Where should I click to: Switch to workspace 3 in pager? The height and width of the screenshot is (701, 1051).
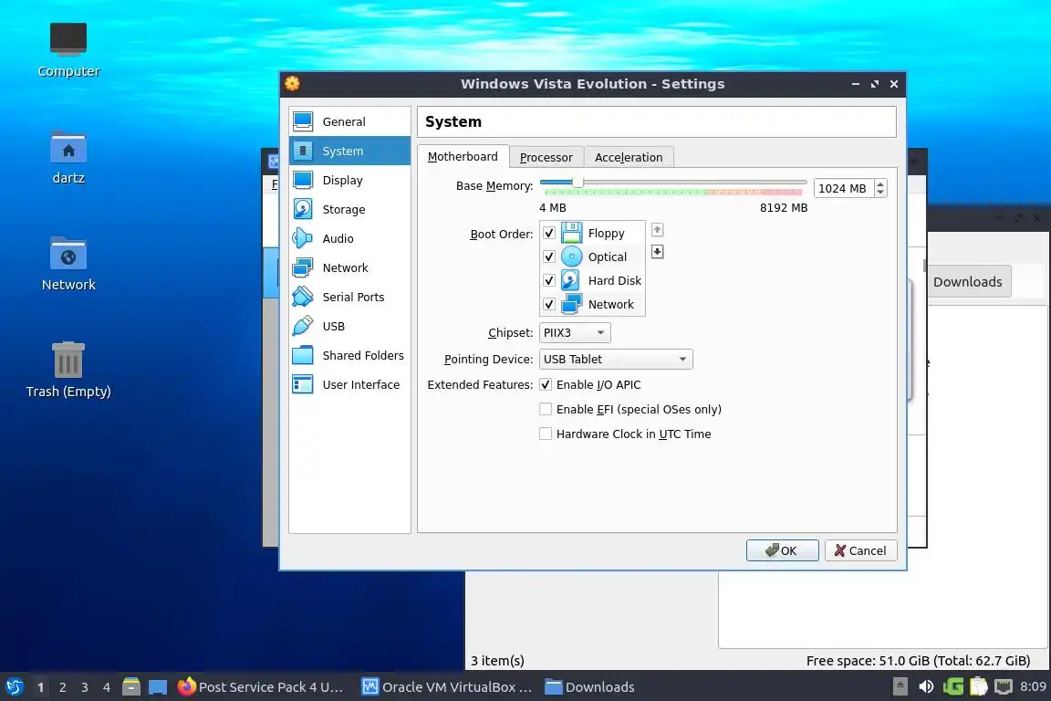pos(85,687)
